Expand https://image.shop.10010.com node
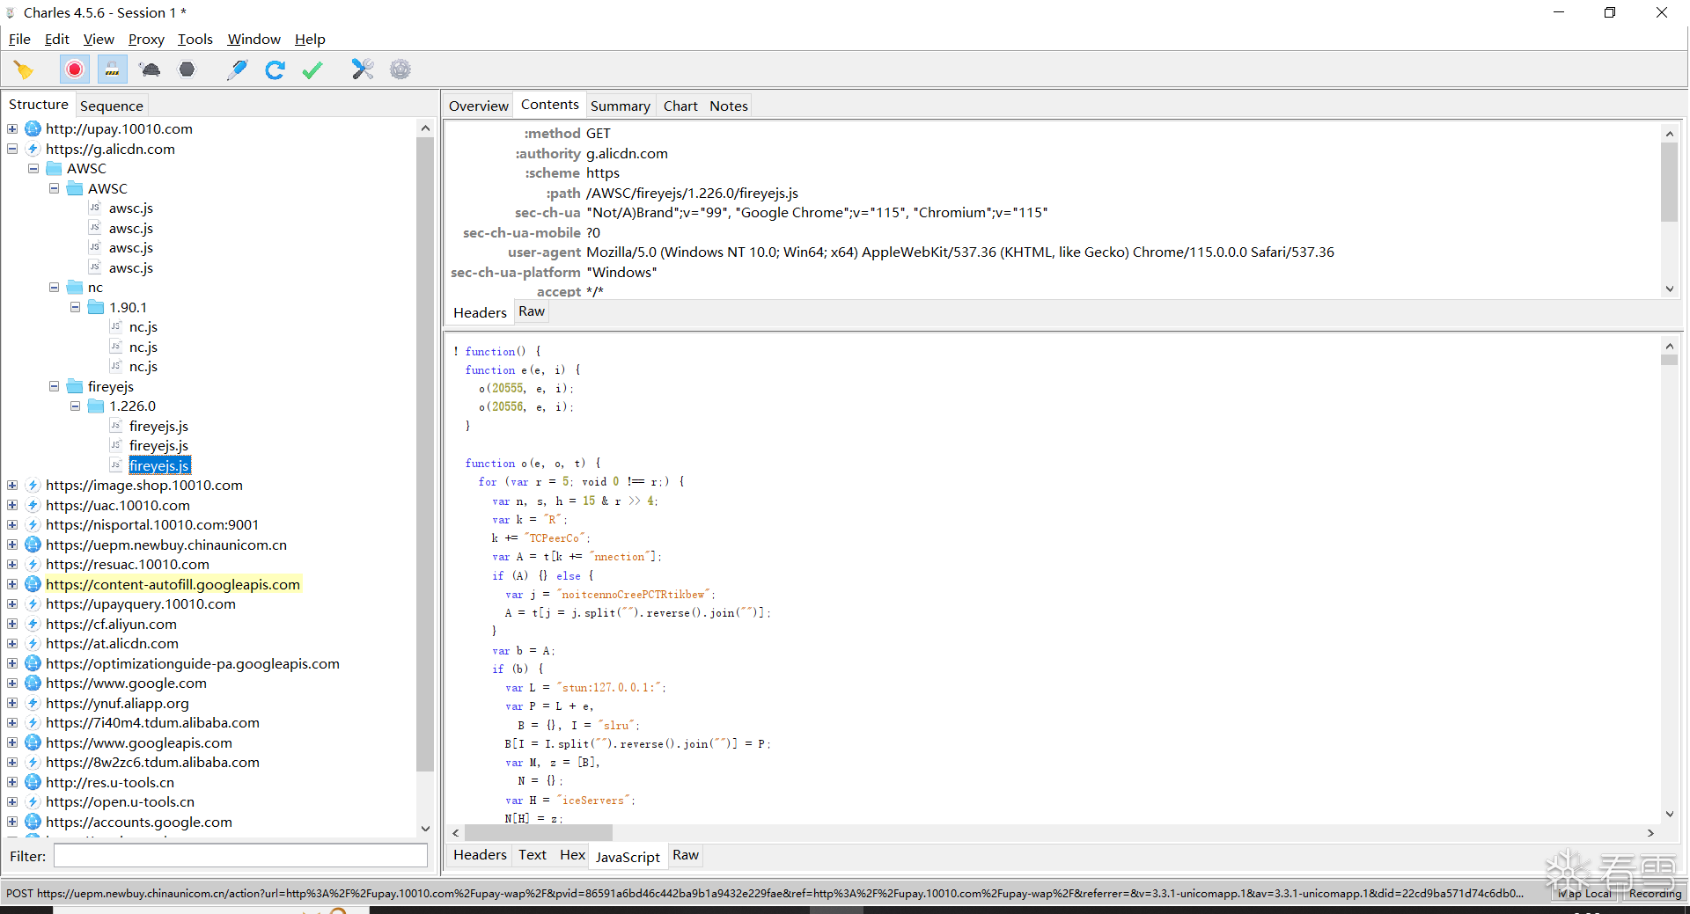Viewport: 1690px width, 914px height. (12, 485)
